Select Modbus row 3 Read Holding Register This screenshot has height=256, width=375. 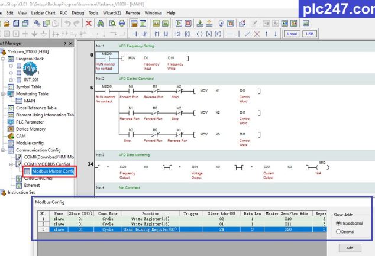point(182,229)
